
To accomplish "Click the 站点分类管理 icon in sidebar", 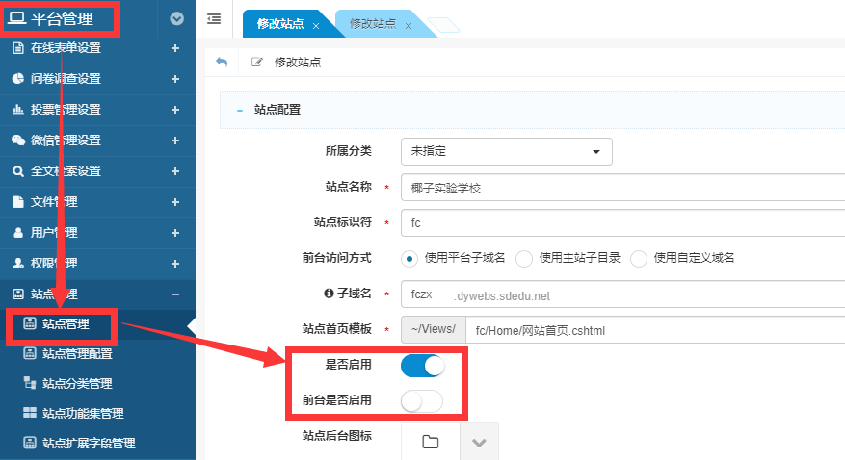I will (x=29, y=383).
